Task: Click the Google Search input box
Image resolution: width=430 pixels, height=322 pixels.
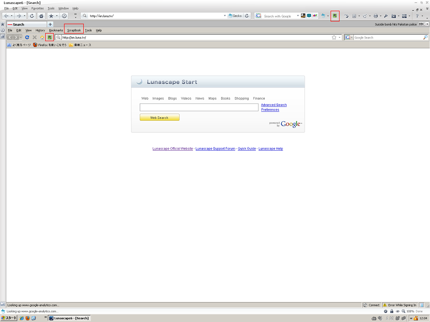Action: coord(388,37)
